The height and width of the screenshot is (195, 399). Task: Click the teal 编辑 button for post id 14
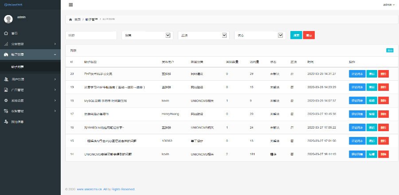[372, 154]
